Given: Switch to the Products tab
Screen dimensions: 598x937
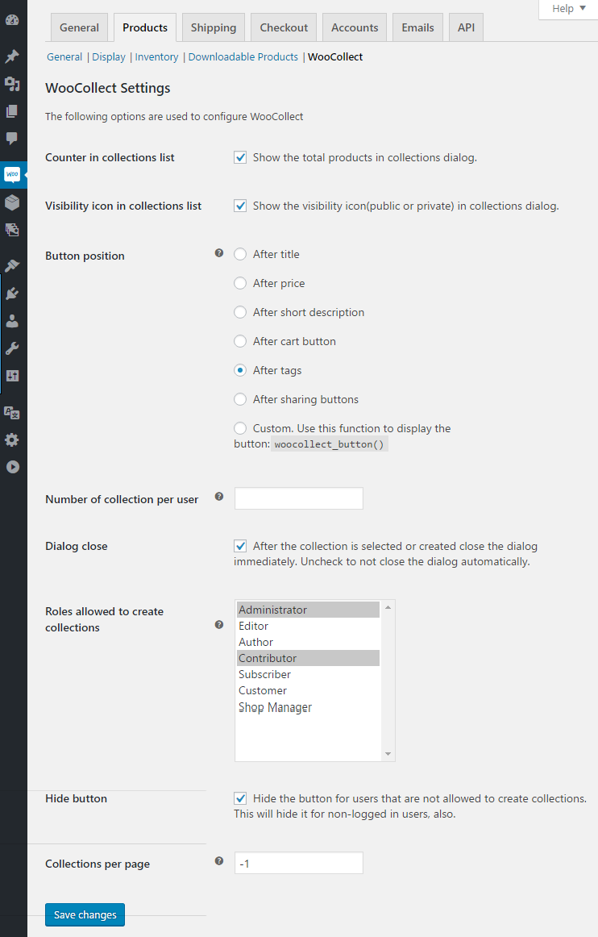Looking at the screenshot, I should click(145, 27).
